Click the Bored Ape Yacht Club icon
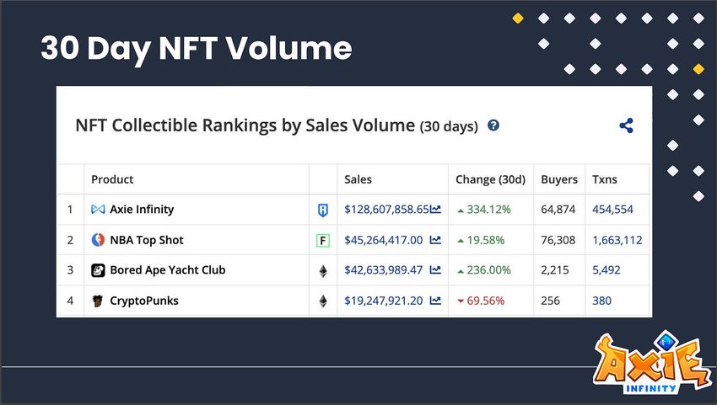Viewport: 717px width, 405px height. 98,270
